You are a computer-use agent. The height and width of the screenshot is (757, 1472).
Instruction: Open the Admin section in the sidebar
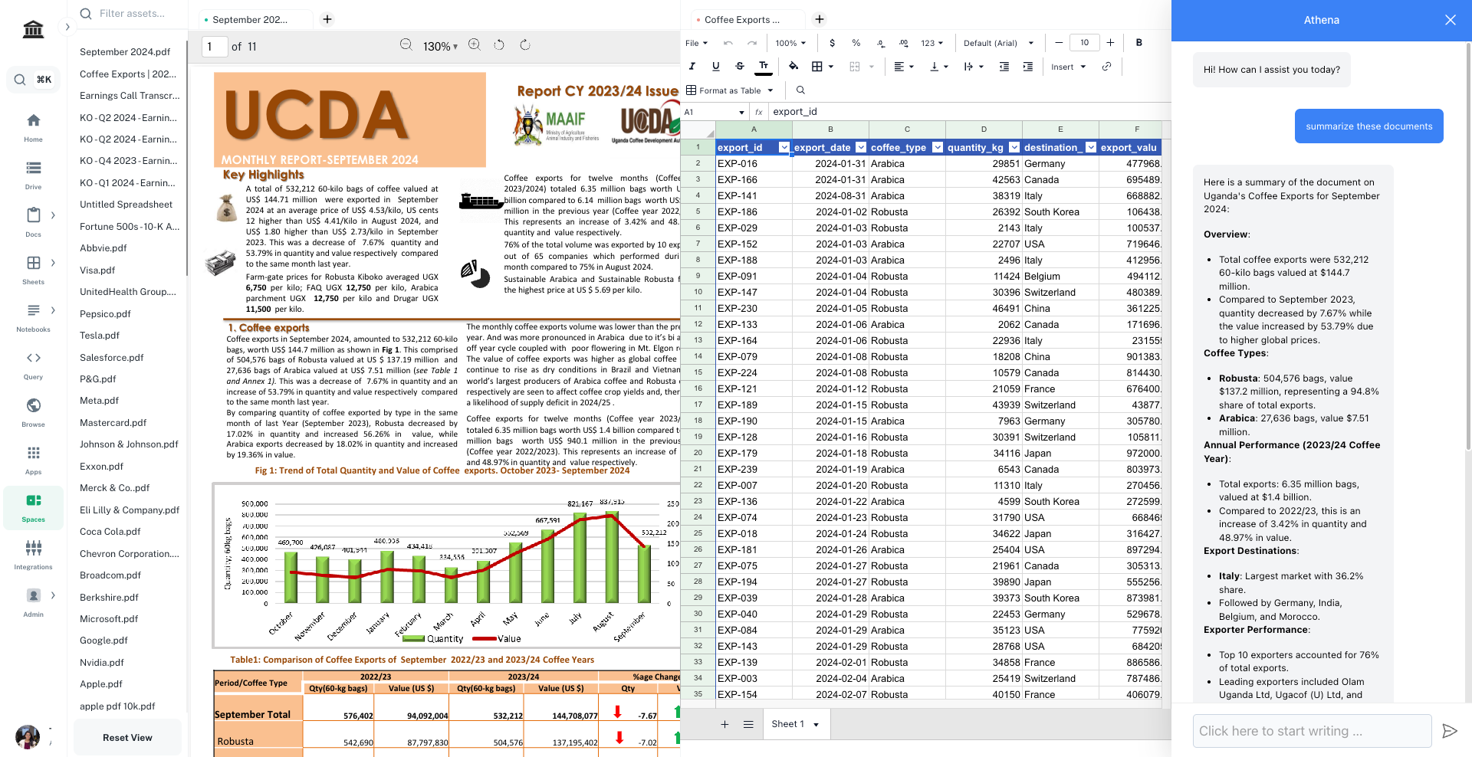click(33, 603)
